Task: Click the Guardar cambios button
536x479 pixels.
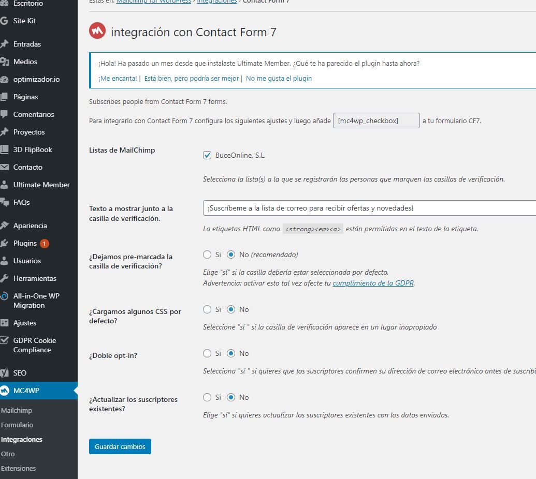Action: click(x=120, y=446)
